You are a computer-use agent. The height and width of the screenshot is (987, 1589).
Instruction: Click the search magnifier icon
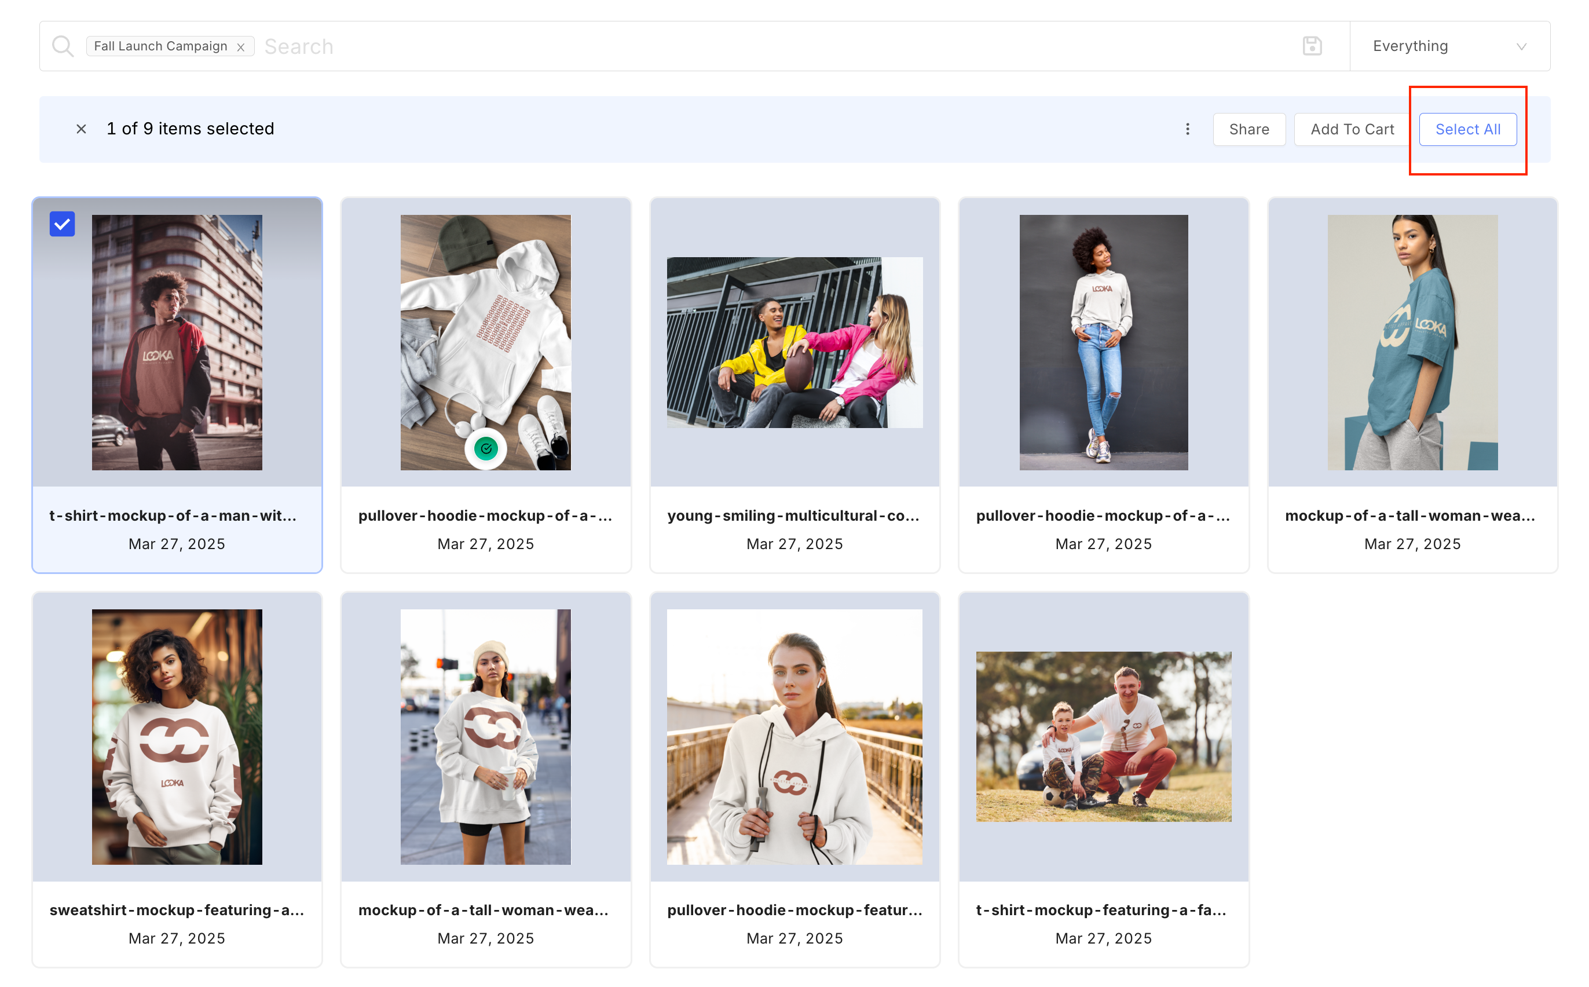point(63,46)
